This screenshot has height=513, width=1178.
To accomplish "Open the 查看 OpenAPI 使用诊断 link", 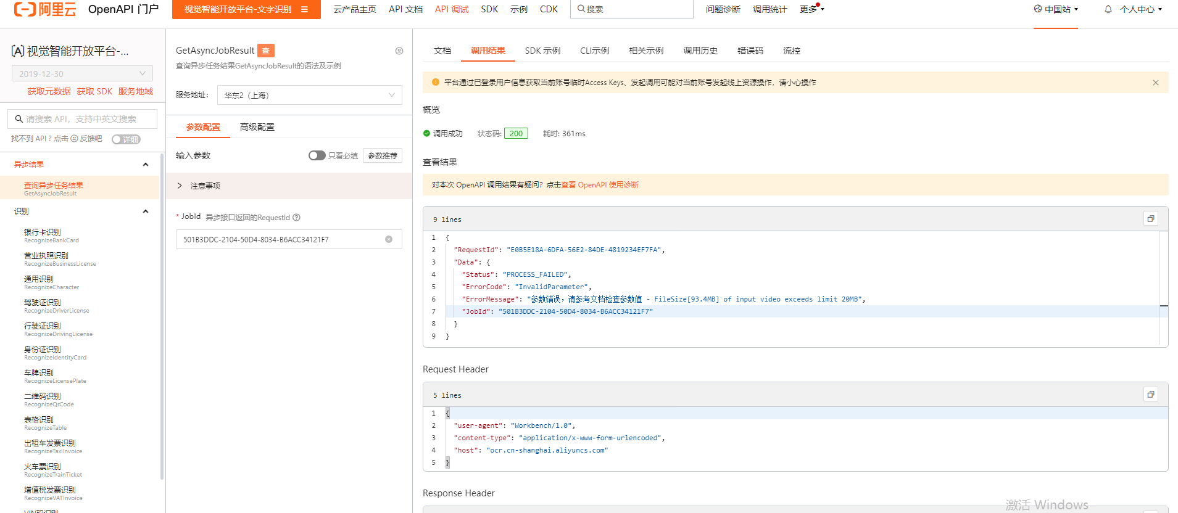I will [x=600, y=185].
